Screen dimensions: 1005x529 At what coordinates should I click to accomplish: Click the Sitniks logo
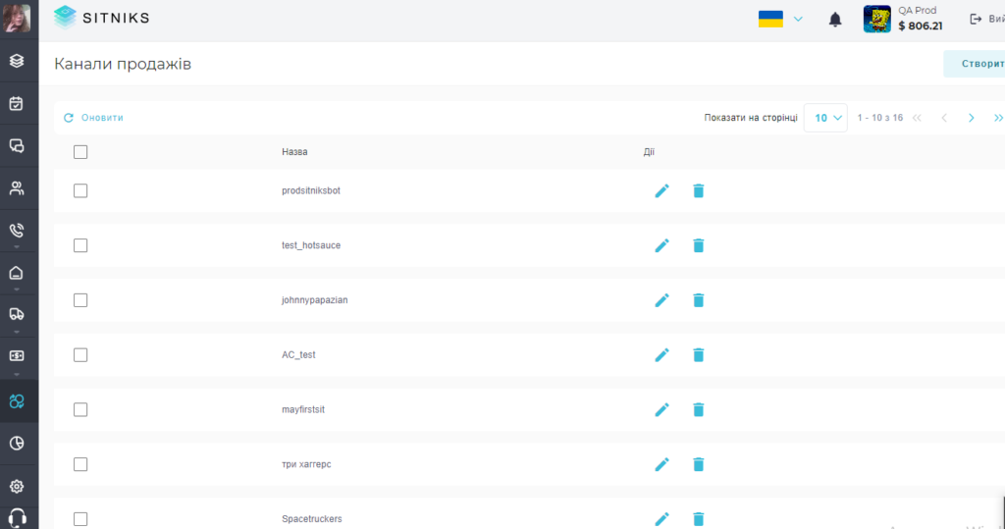pos(101,18)
